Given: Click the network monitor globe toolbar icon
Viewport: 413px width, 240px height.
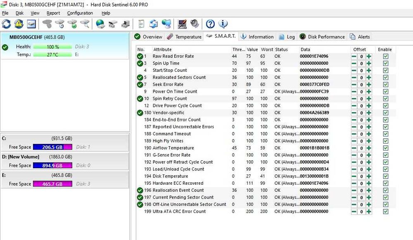Looking at the screenshot, I should (166, 24).
